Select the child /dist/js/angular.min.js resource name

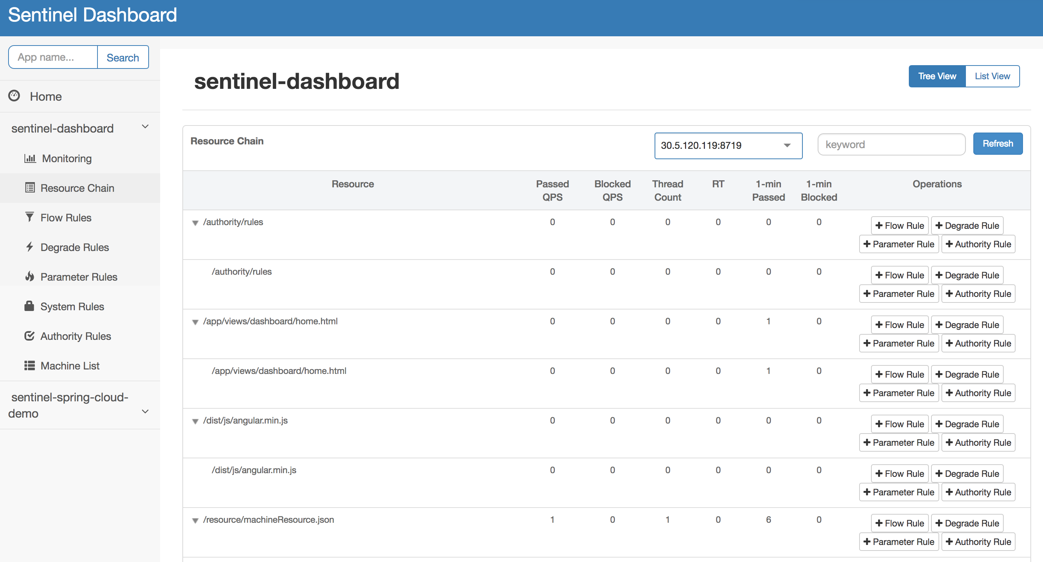[x=254, y=470]
